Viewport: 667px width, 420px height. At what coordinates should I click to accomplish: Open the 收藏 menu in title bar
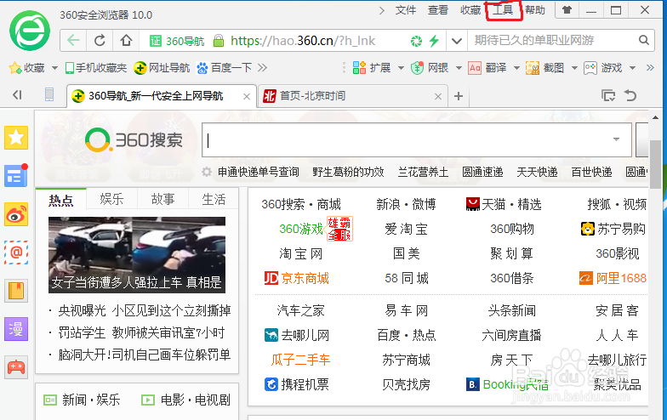point(470,10)
